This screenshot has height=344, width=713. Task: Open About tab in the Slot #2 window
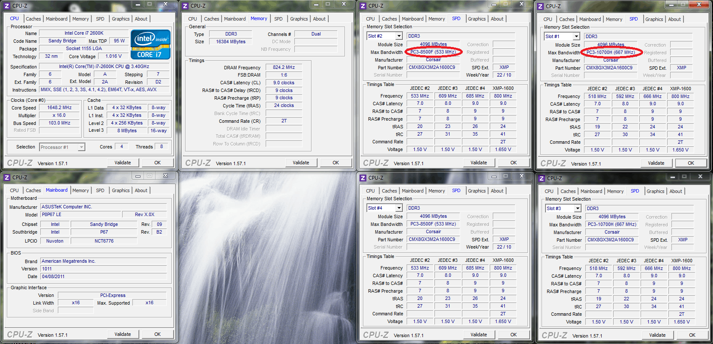(497, 19)
